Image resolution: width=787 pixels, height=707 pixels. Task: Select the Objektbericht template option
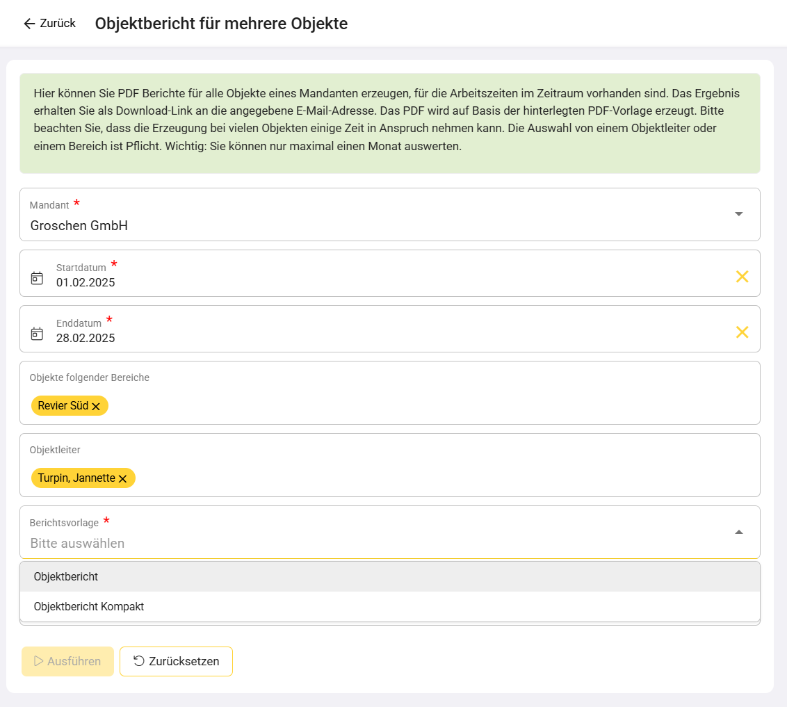point(66,577)
